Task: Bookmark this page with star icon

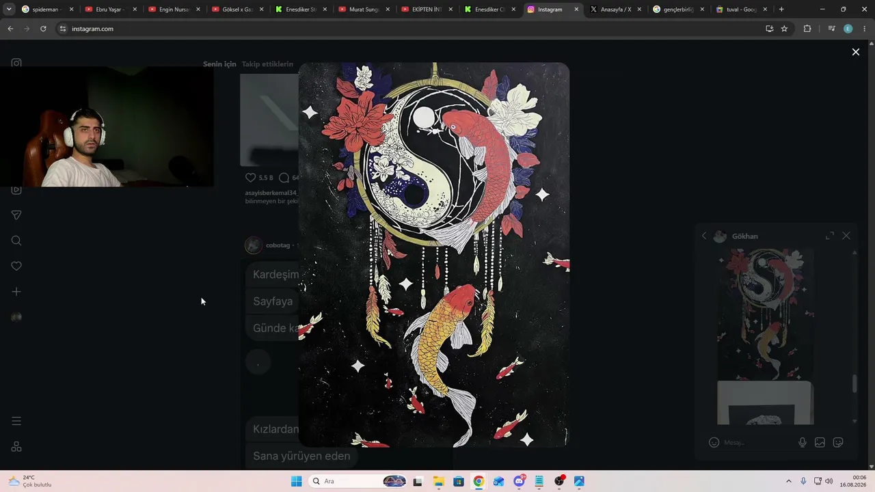Action: [784, 29]
